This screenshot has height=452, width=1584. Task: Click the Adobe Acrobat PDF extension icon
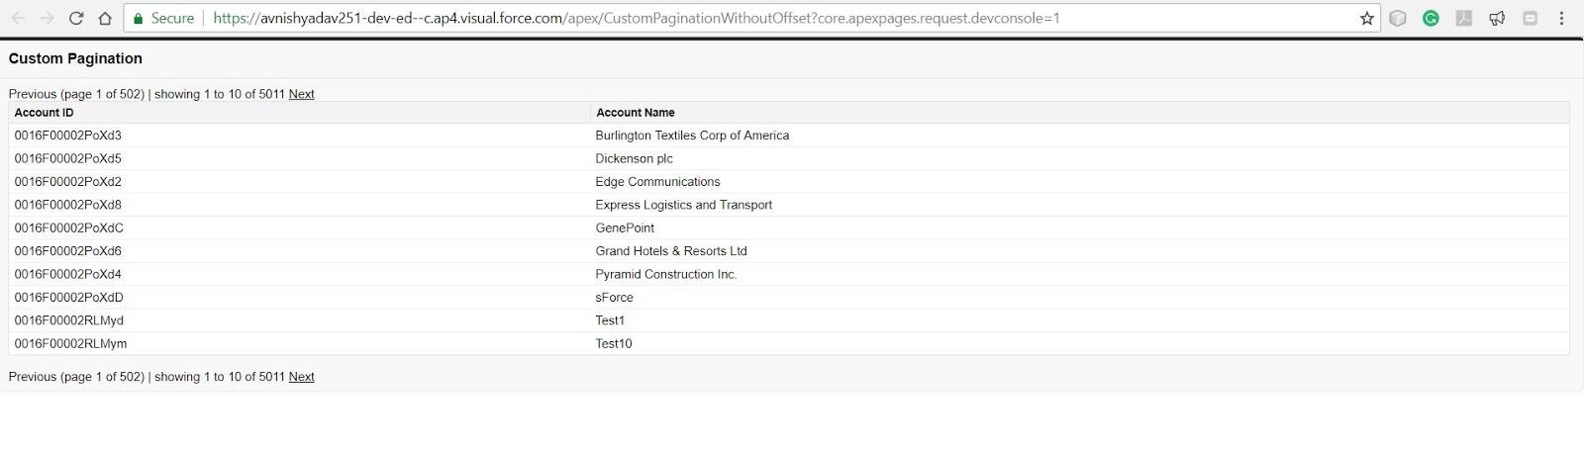coord(1463,18)
